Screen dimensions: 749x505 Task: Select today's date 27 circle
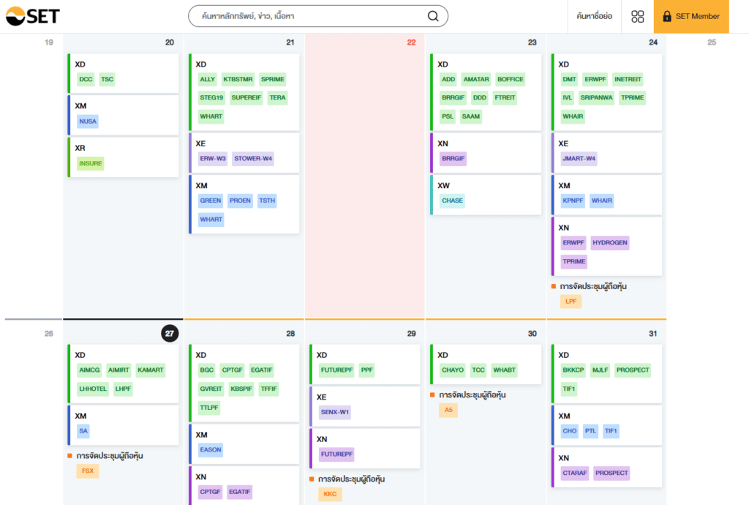coord(170,334)
